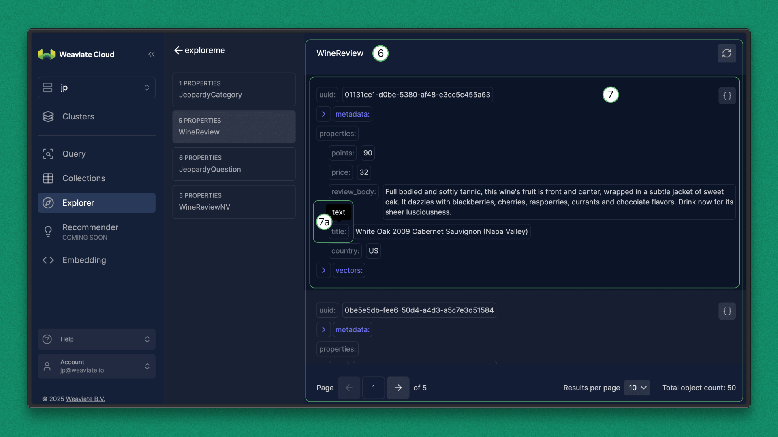Navigate to Collections in sidebar

coord(83,178)
